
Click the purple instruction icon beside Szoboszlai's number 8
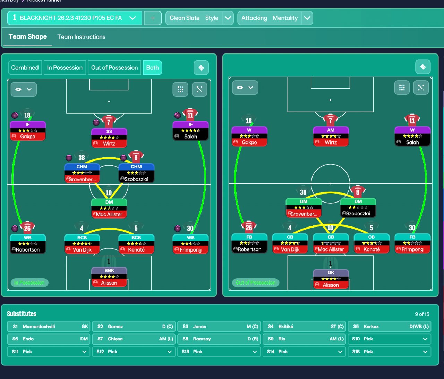click(123, 158)
